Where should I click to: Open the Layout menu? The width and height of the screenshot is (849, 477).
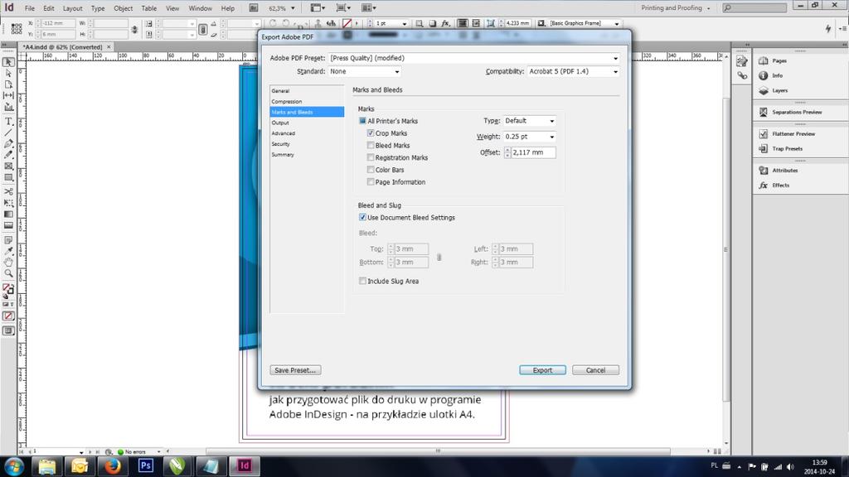(x=73, y=8)
